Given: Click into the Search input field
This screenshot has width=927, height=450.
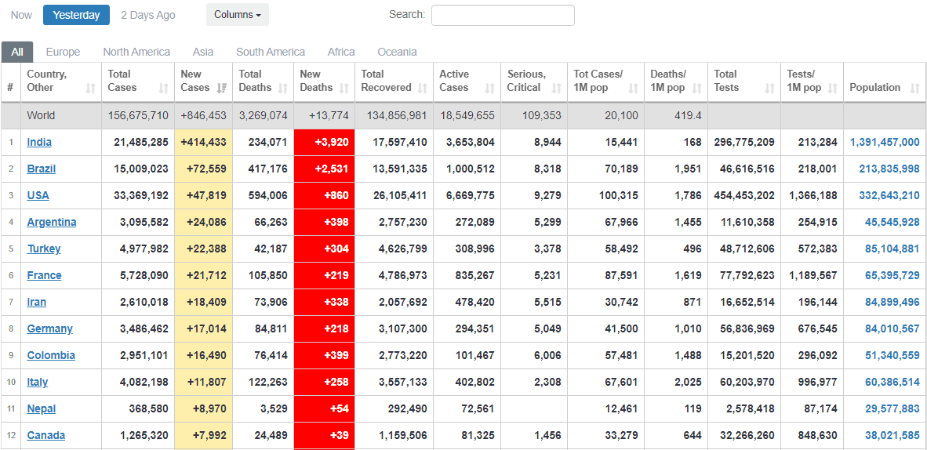Looking at the screenshot, I should [503, 15].
